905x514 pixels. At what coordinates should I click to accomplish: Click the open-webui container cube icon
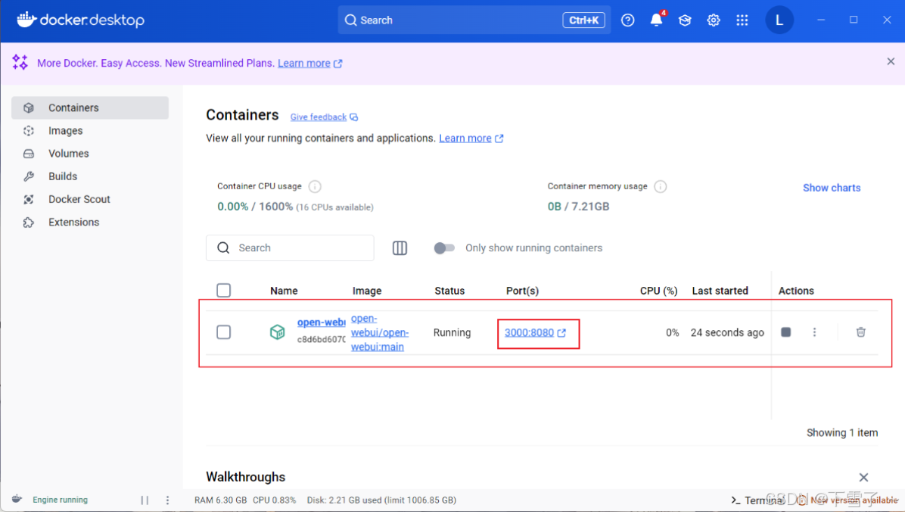click(278, 333)
